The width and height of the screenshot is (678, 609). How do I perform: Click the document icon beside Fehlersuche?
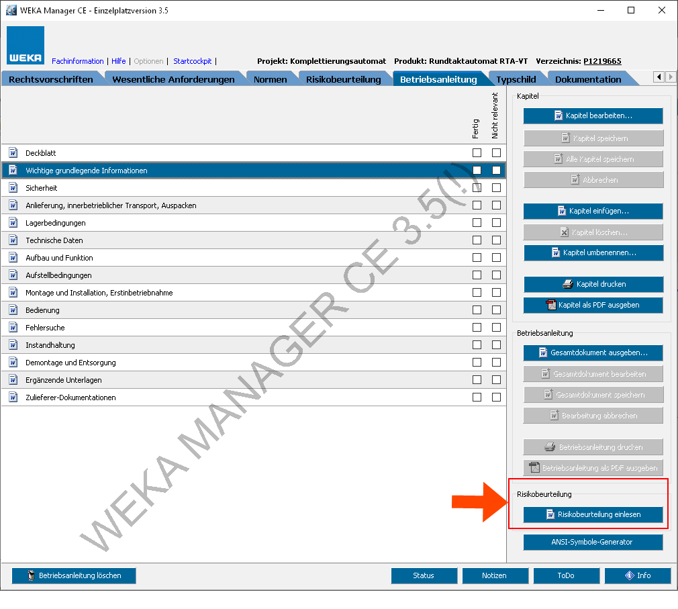[x=13, y=328]
